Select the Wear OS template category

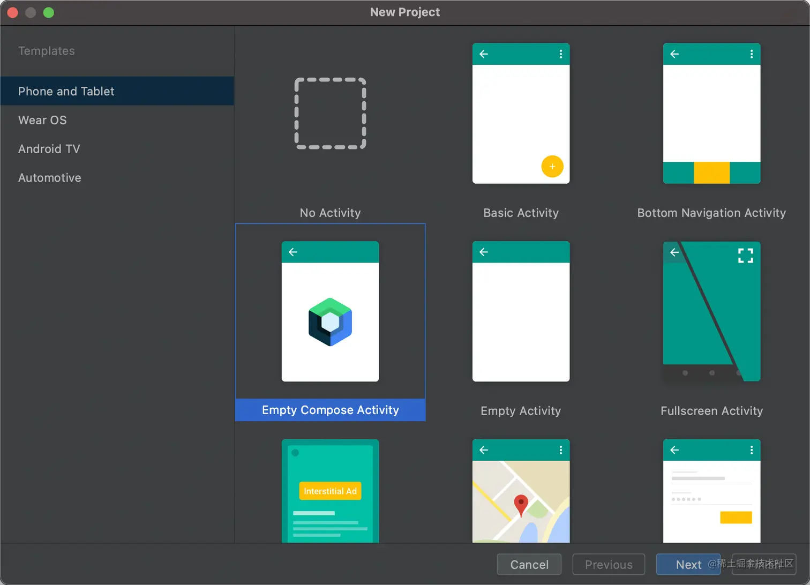117,120
